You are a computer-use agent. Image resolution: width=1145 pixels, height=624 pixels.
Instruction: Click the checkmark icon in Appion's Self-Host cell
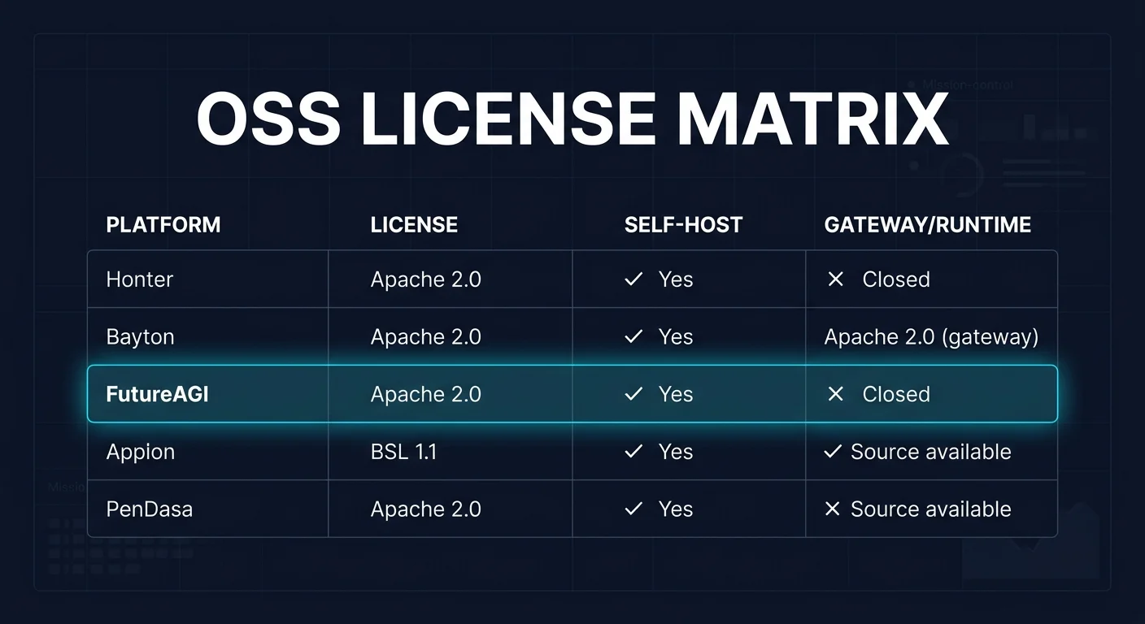click(x=633, y=452)
